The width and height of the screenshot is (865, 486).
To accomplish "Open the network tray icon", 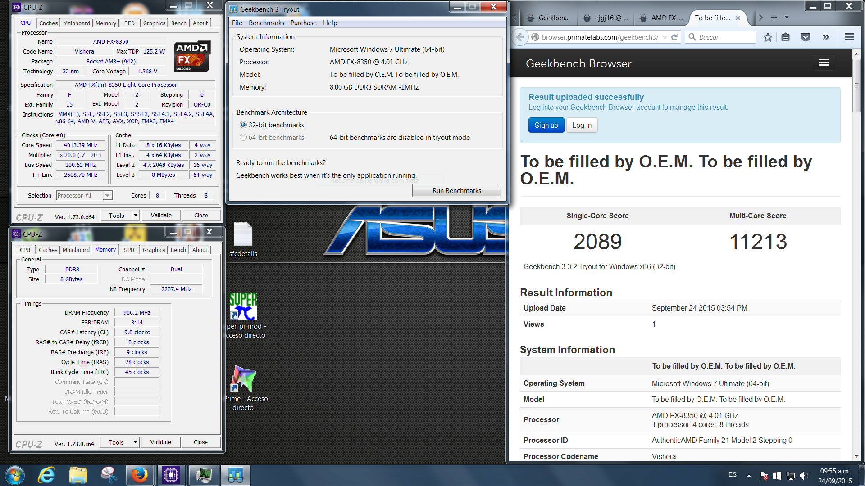I will tap(790, 475).
